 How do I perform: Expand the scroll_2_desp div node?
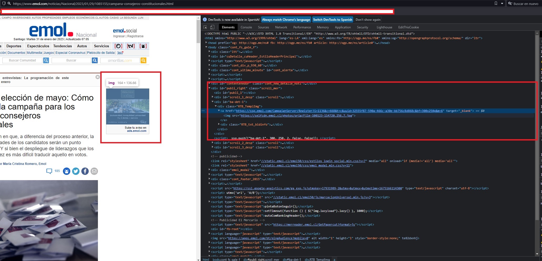point(213,143)
